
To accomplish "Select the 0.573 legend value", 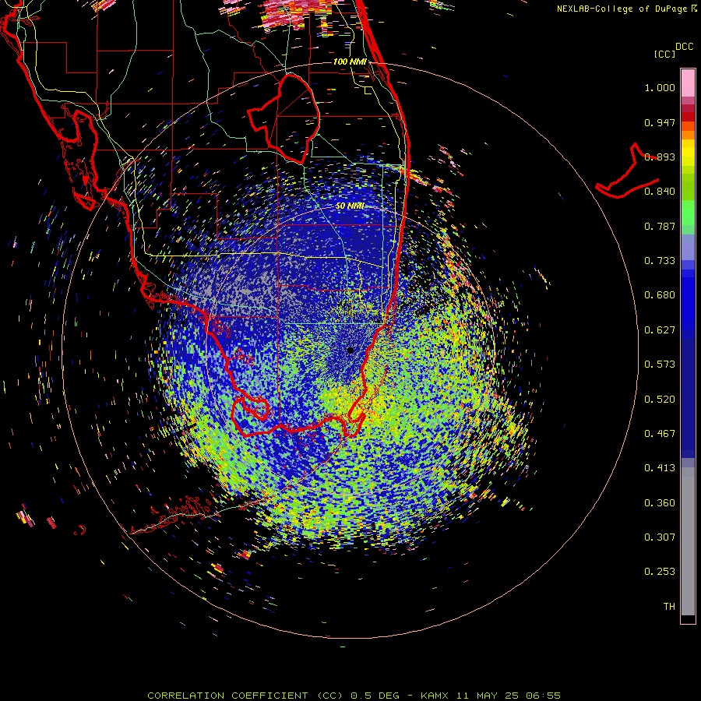I will (x=660, y=365).
